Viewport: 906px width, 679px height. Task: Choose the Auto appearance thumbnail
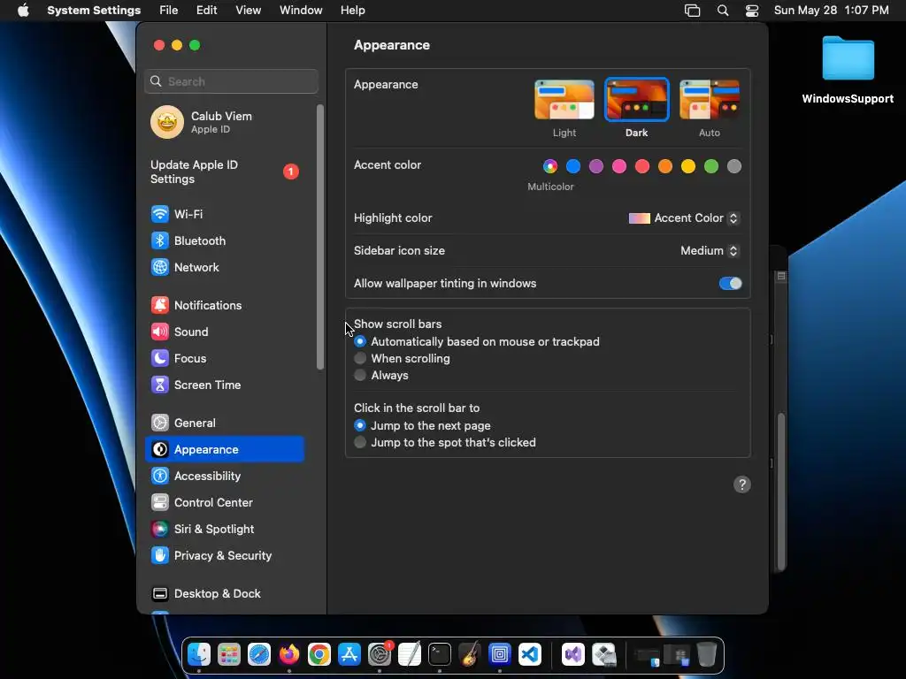710,100
